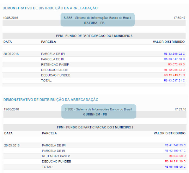The height and width of the screenshot is (173, 189).
Task: Select value R$ 33.398,02 C
Action: coord(174,54)
